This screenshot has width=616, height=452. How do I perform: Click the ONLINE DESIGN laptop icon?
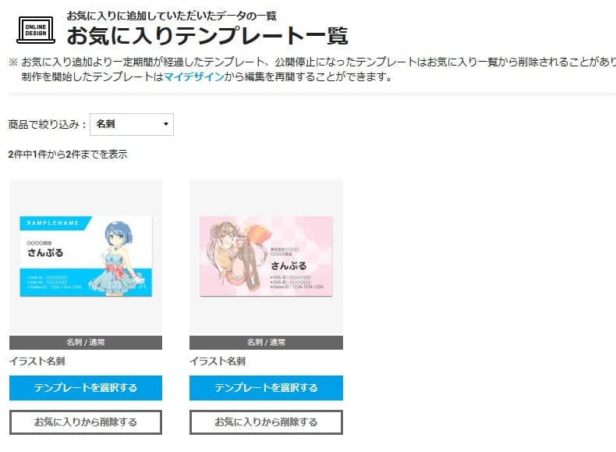click(36, 30)
